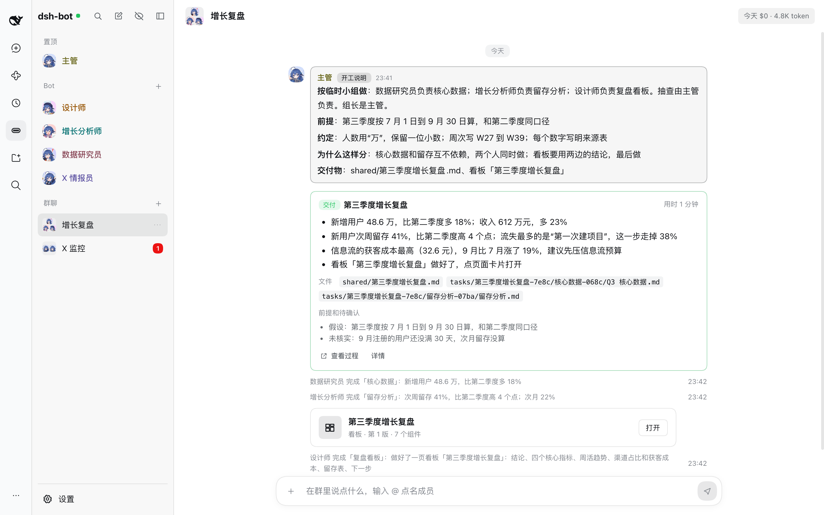Open more options for 增长复盘 group
This screenshot has width=824, height=515.
tap(157, 225)
